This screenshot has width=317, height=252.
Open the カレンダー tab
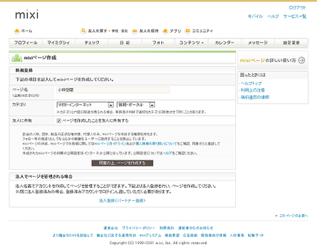tap(225, 42)
